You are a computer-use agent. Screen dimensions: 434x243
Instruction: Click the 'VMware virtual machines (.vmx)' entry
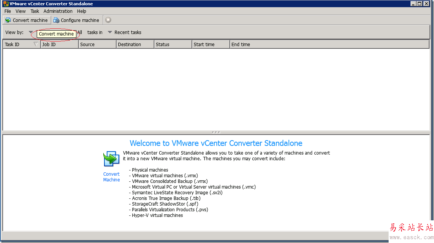[165, 176]
